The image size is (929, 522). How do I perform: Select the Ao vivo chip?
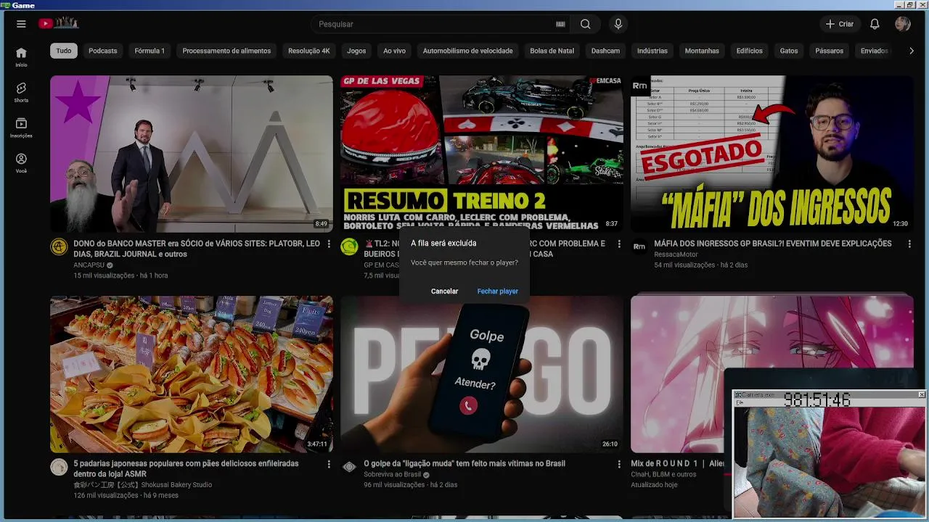[x=394, y=51]
